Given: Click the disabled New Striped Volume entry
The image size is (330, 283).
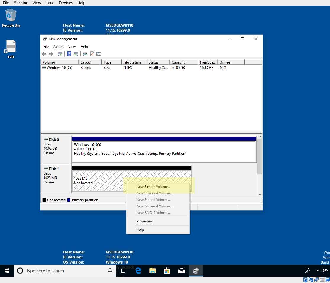Looking at the screenshot, I should click(x=158, y=200).
